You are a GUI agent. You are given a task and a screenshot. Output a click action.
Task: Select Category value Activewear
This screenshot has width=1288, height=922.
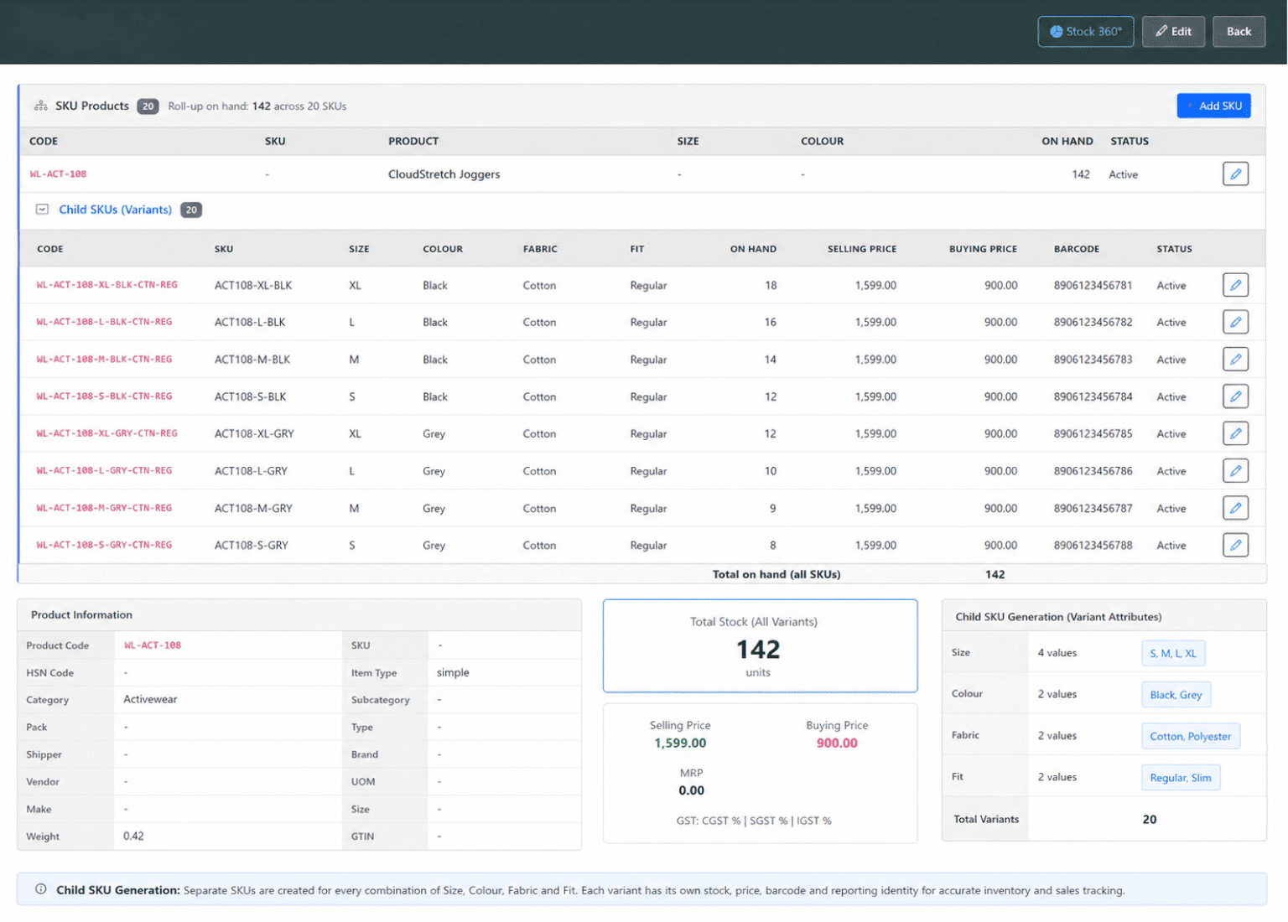pyautogui.click(x=150, y=699)
